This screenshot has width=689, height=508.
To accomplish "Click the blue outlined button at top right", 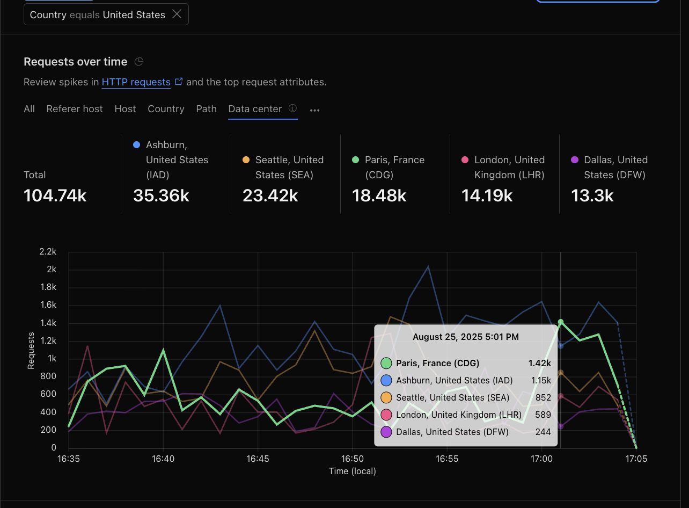I will click(598, 1).
